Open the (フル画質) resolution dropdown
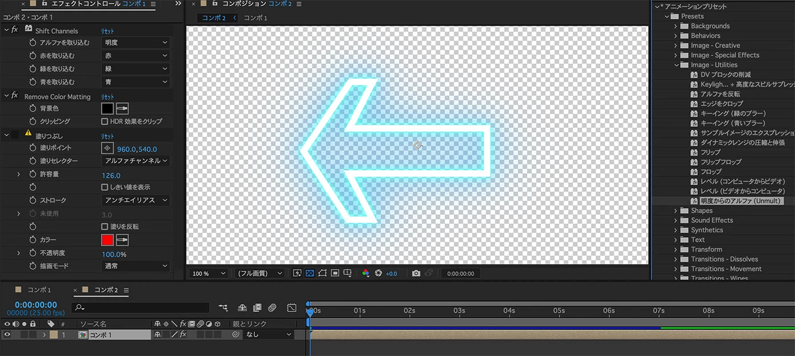 [260, 274]
